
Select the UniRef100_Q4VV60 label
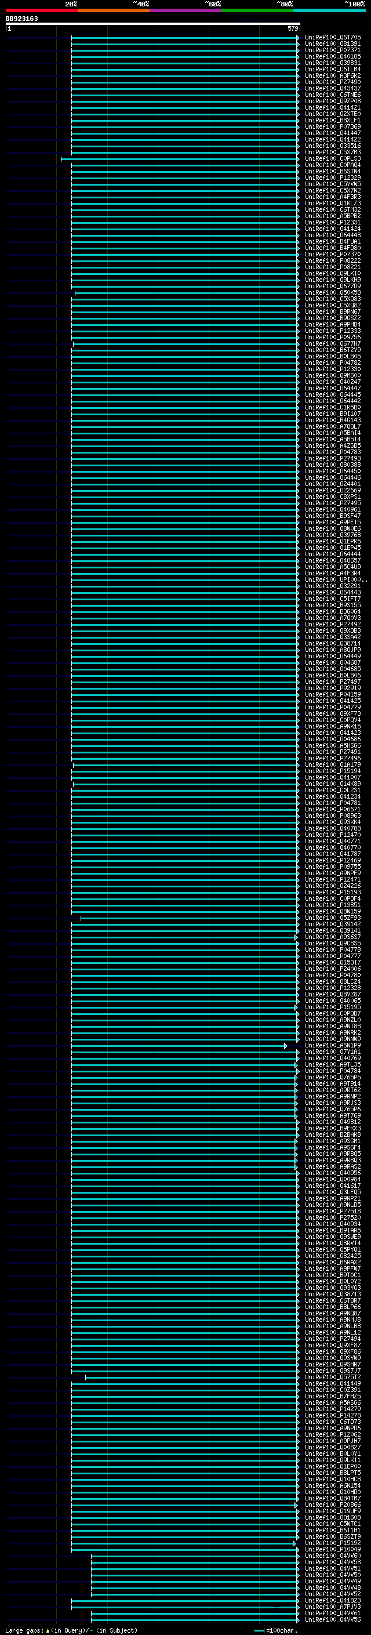coord(333,1556)
